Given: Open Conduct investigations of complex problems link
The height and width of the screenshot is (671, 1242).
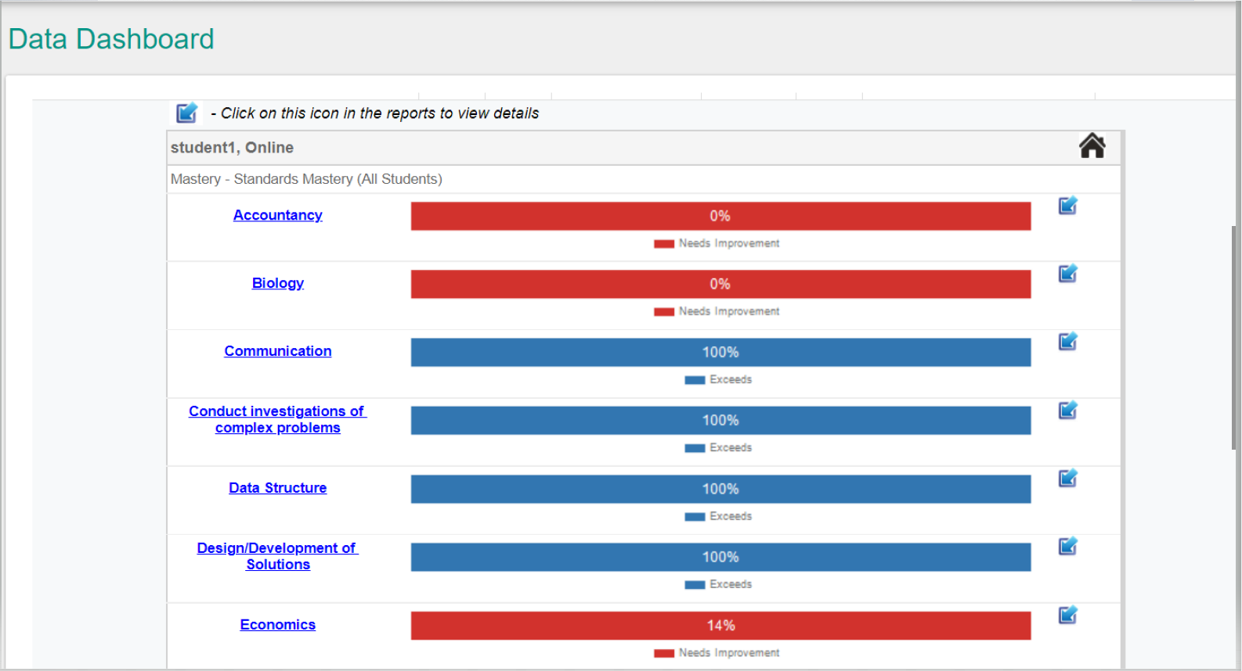Looking at the screenshot, I should pyautogui.click(x=277, y=419).
